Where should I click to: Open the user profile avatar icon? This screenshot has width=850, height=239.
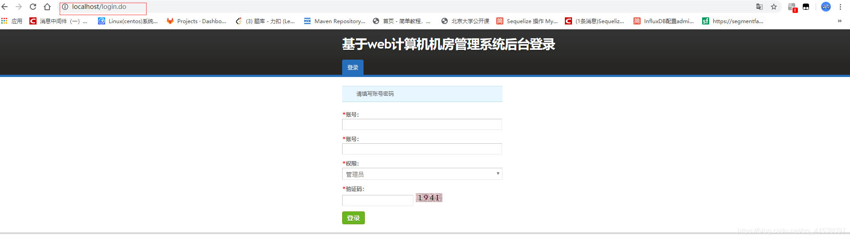826,7
